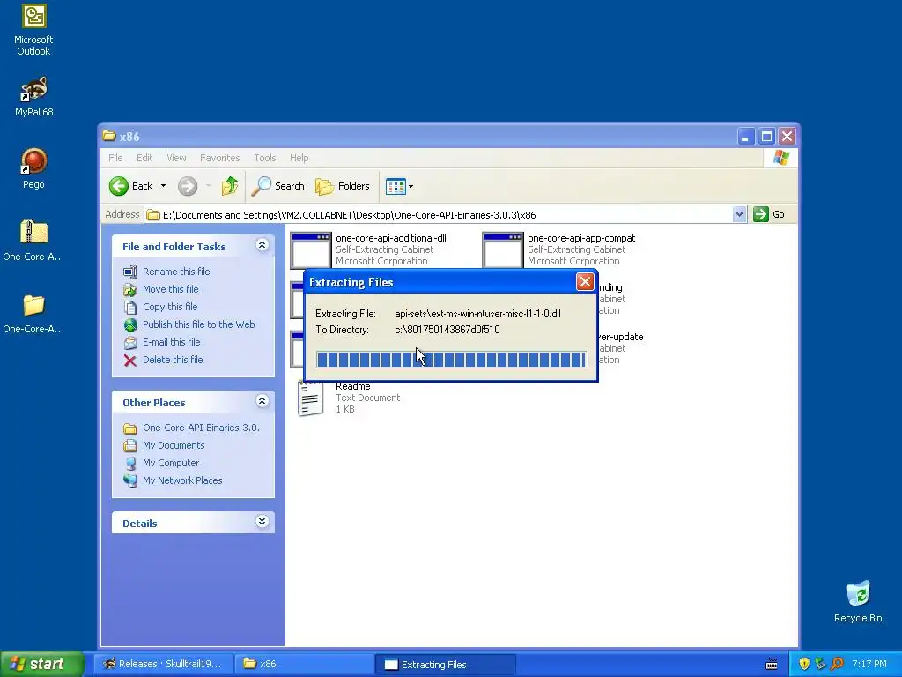Click the Start button
Image resolution: width=902 pixels, height=677 pixels.
tap(41, 664)
